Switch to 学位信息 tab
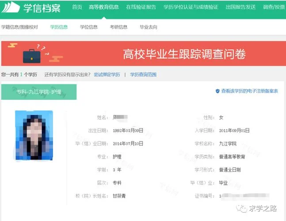 point(89,27)
